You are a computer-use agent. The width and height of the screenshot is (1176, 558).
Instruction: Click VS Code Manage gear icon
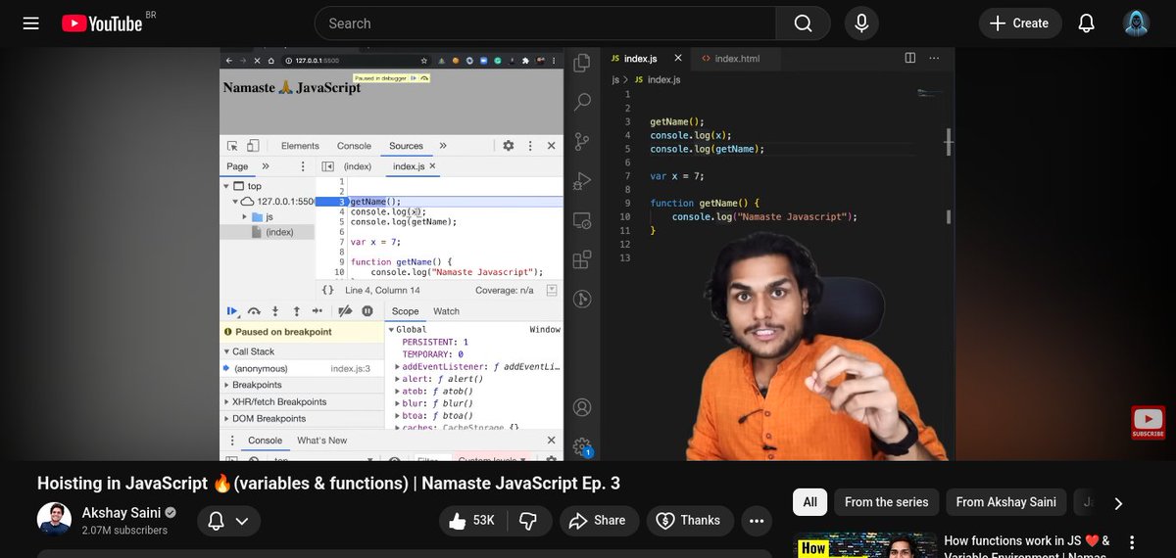tap(582, 445)
